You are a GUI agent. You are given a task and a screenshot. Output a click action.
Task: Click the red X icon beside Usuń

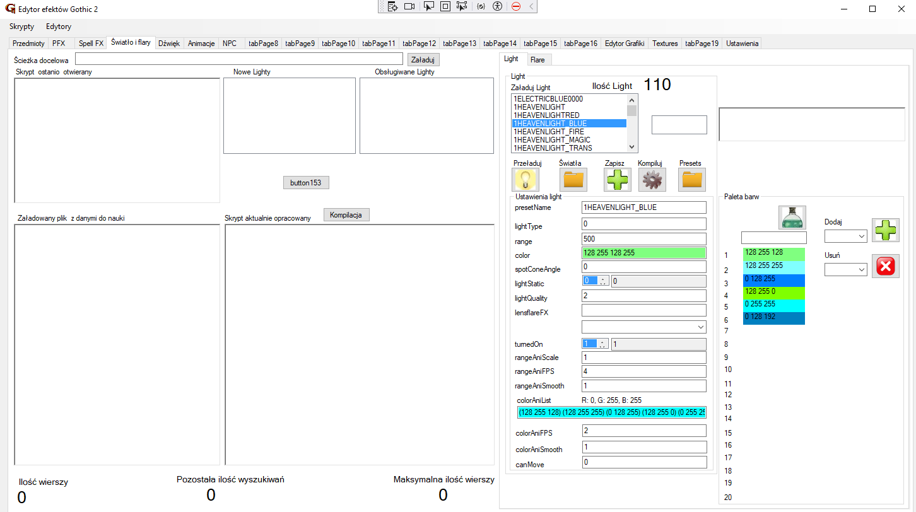[x=885, y=267]
